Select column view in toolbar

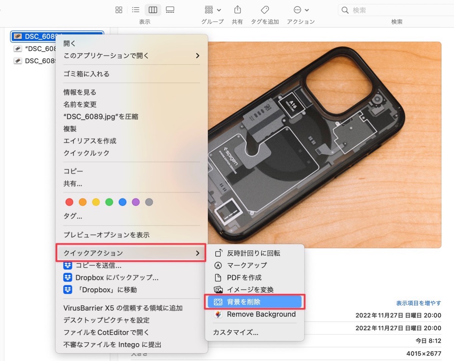[x=153, y=10]
